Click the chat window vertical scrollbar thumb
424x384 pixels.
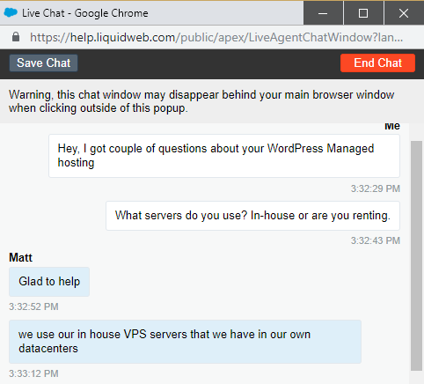tap(416, 255)
